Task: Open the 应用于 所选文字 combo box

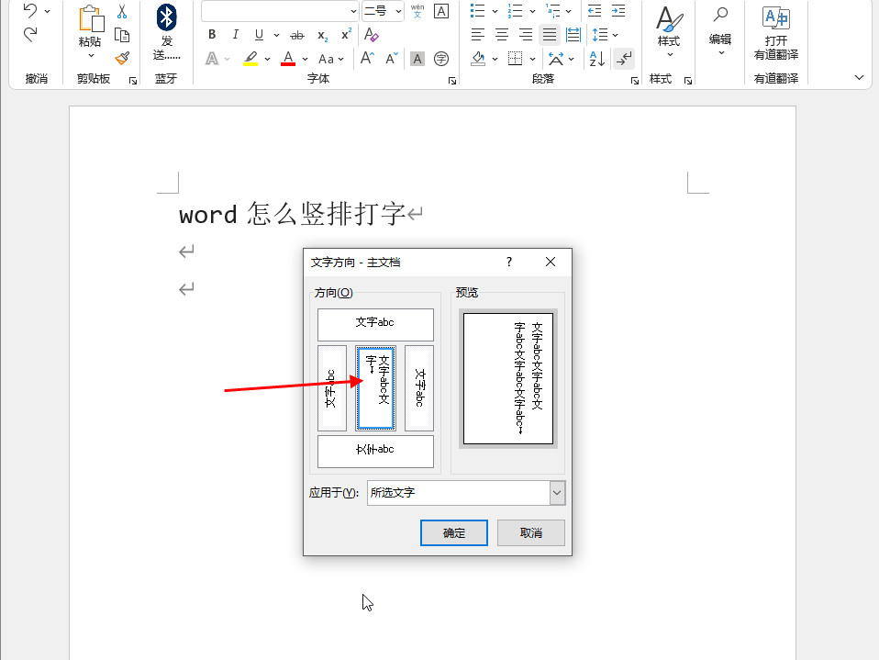Action: [x=466, y=493]
